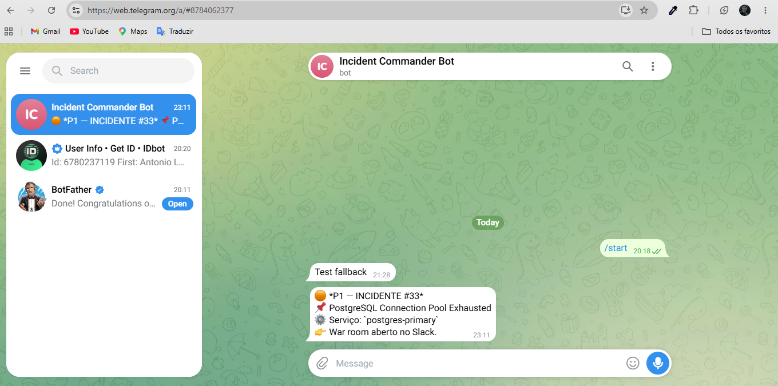Focus the Search field in the sidebar

[118, 71]
